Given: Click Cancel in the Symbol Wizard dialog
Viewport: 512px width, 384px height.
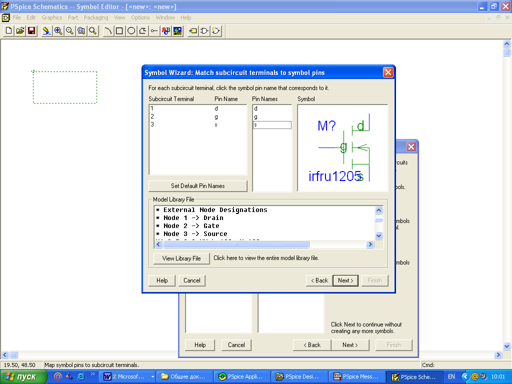Looking at the screenshot, I should point(192,280).
